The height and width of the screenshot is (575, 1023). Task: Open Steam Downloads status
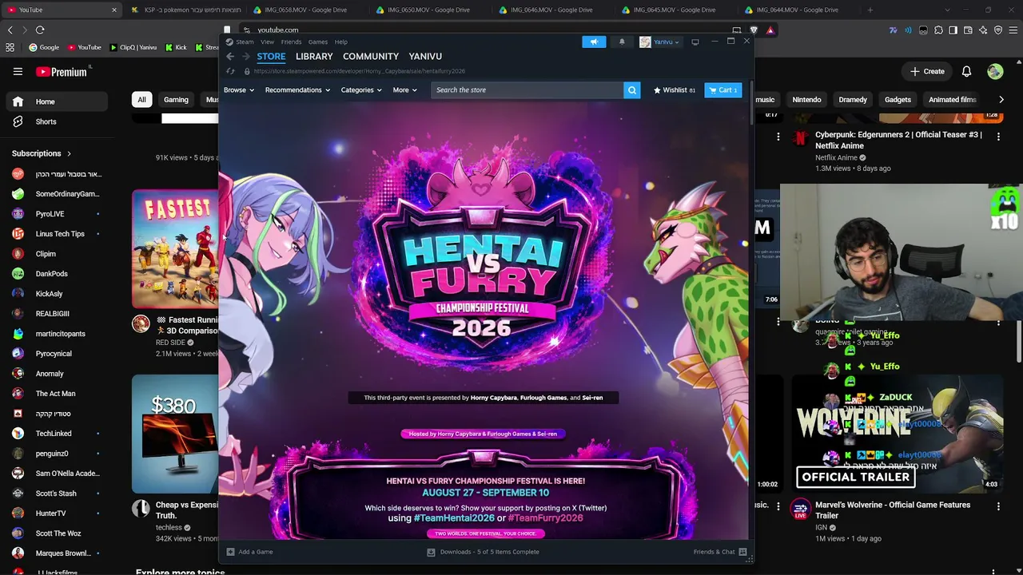coord(484,552)
